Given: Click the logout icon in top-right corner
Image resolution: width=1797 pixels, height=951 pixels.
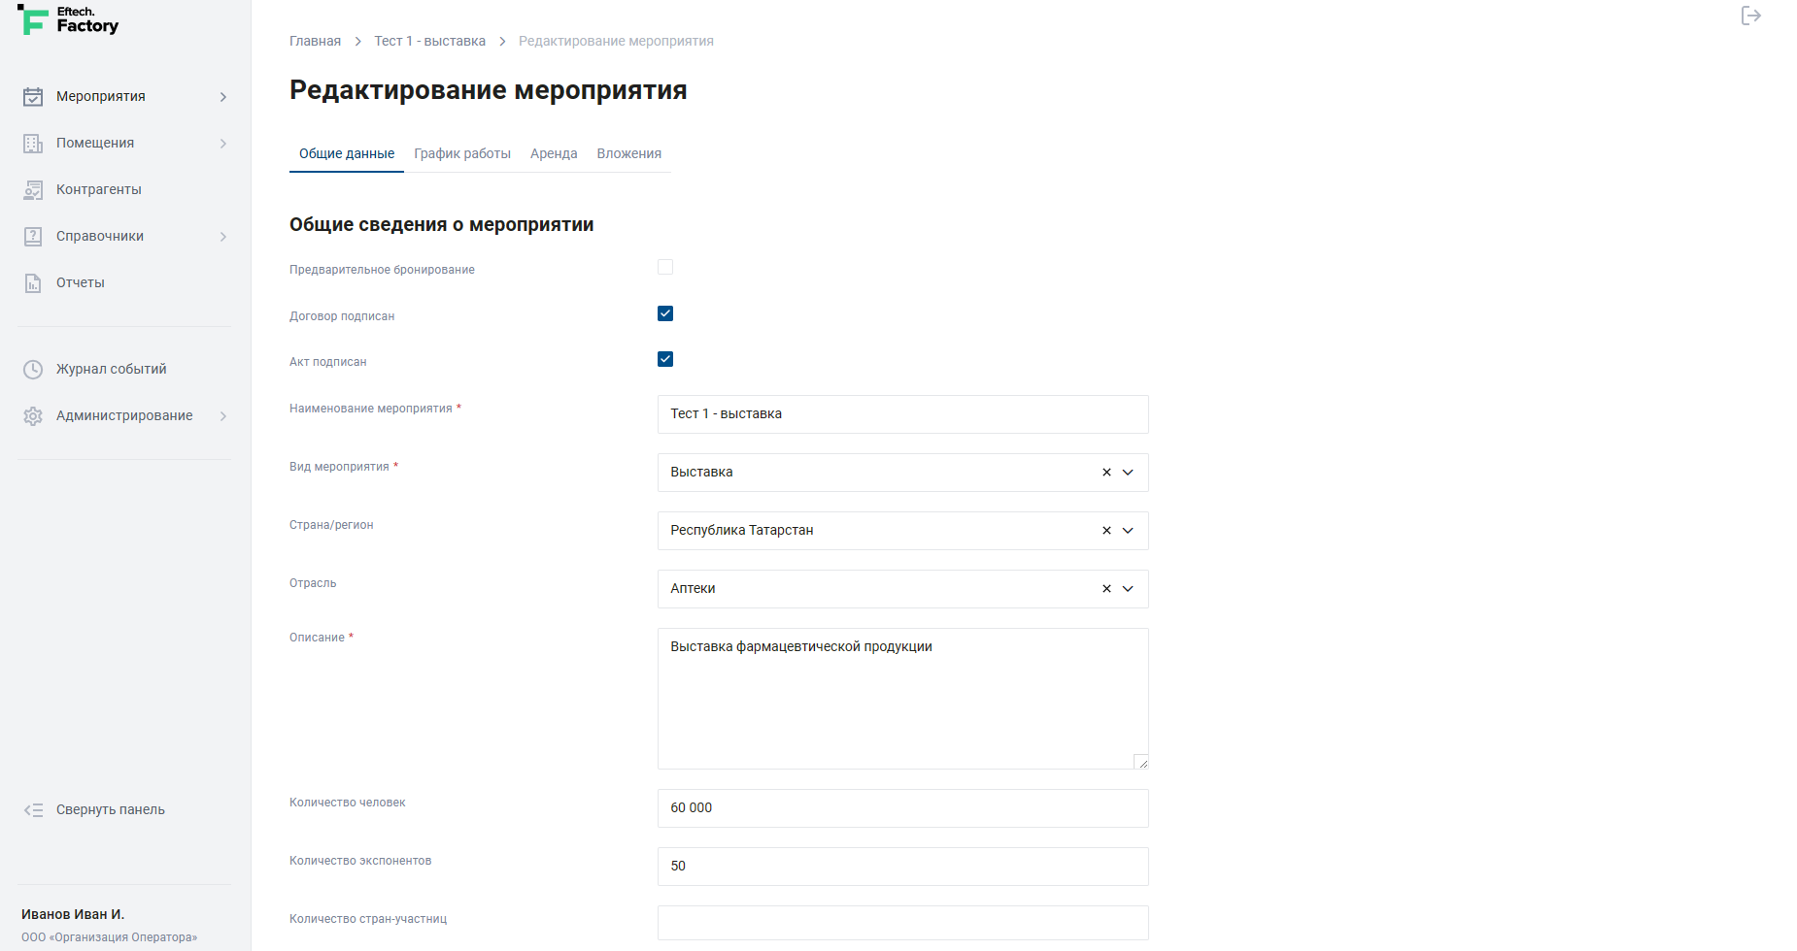Looking at the screenshot, I should coord(1750,16).
